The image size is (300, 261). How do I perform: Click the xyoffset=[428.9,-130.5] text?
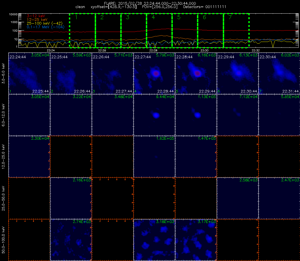114,7
